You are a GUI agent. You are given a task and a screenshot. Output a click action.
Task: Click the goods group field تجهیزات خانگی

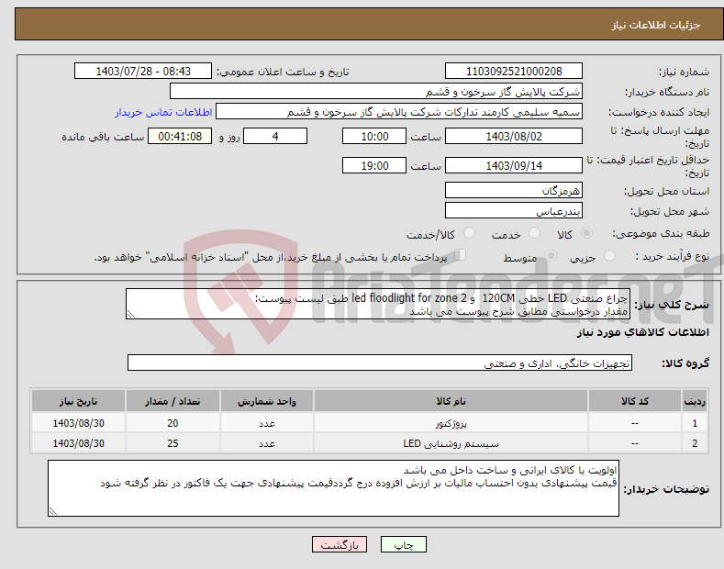(380, 363)
